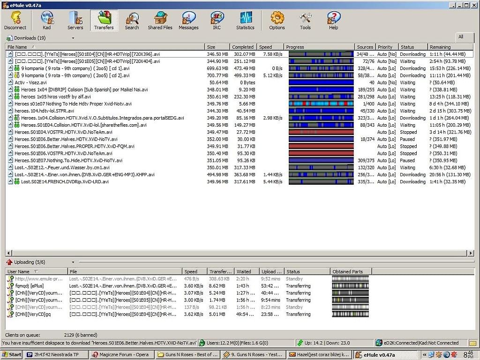Click file icon of Lost.S02E14.FRENCH.DVDRip row

tap(10, 182)
